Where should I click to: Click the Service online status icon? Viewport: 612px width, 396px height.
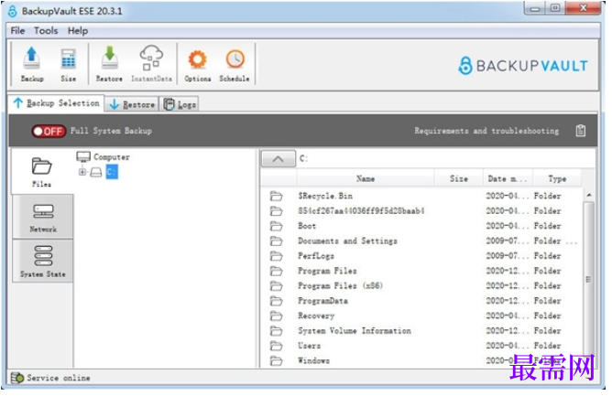[17, 378]
